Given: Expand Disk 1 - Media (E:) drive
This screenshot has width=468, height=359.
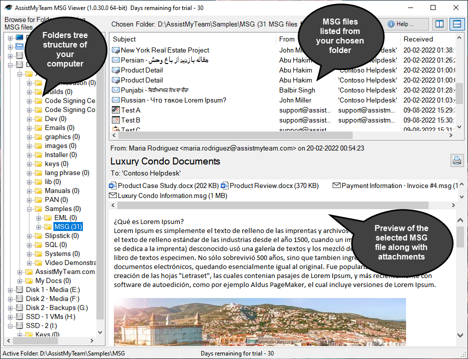Looking at the screenshot, I should (10, 289).
